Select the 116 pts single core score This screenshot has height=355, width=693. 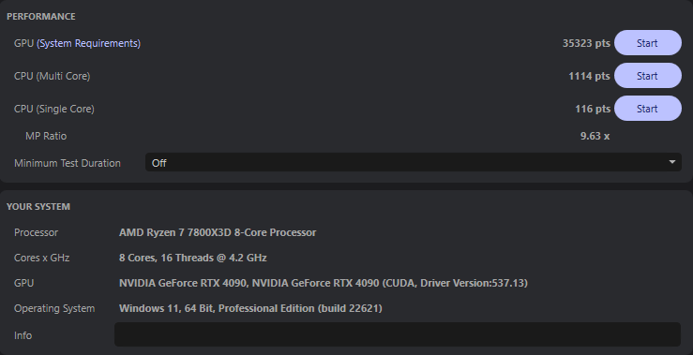point(593,109)
